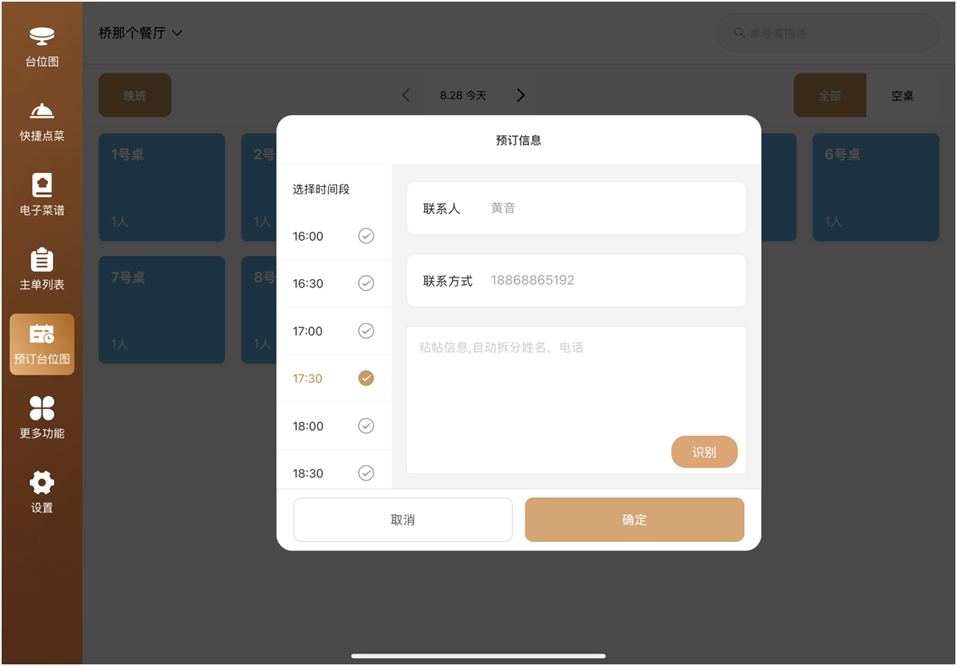Switch to the 全部 tab
This screenshot has width=957, height=666.
(x=830, y=95)
